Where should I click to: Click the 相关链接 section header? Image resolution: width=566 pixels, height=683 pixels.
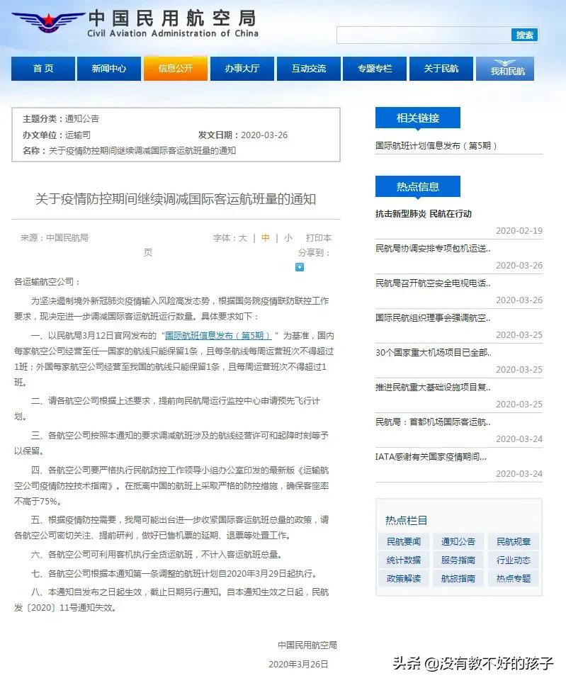point(417,118)
